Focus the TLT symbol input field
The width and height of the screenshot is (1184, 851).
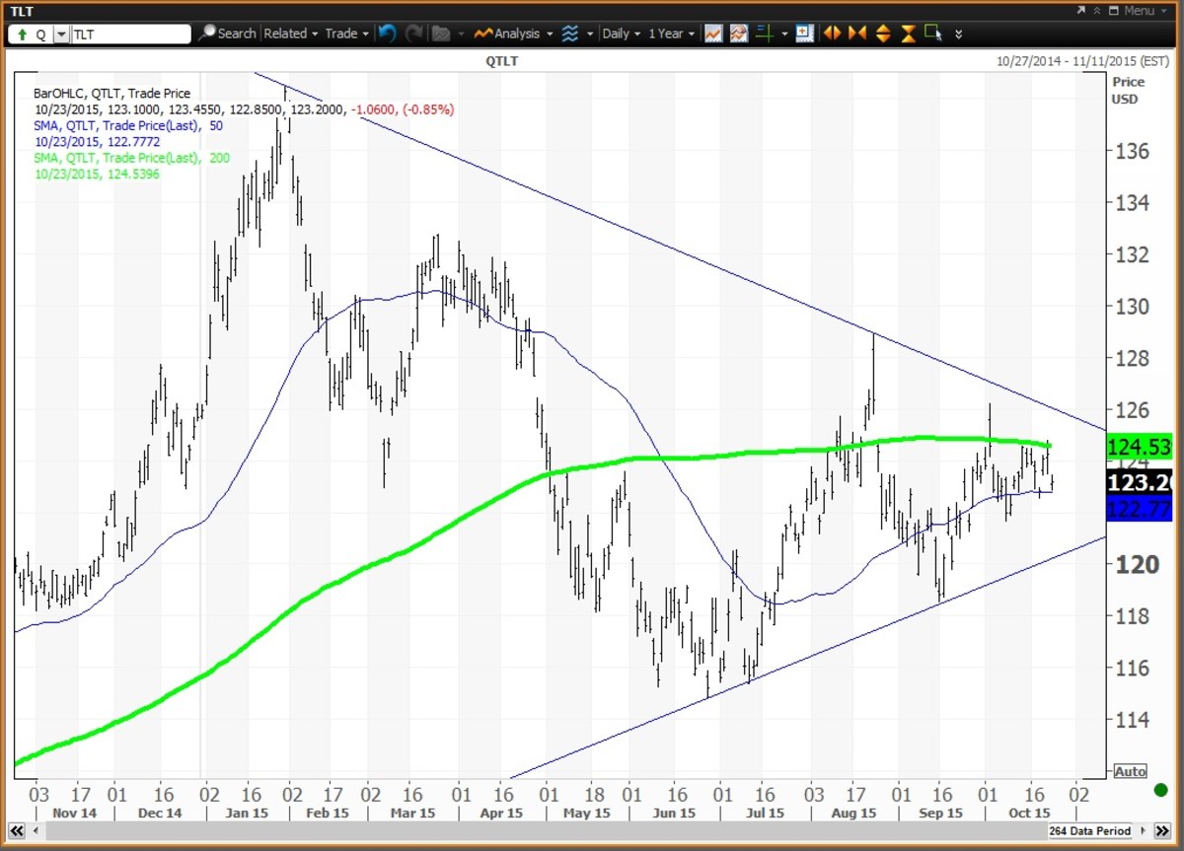[x=130, y=34]
